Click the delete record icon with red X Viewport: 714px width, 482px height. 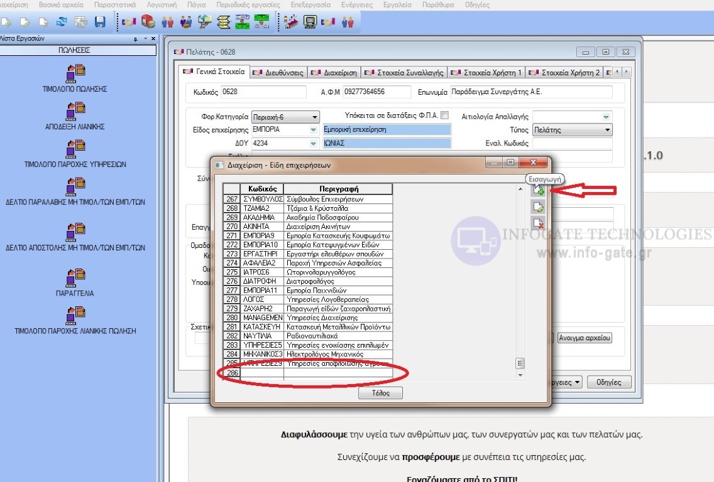pyautogui.click(x=538, y=223)
